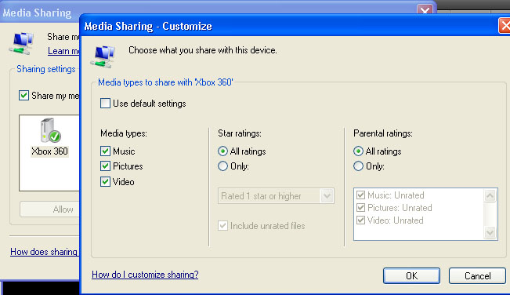
Task: Click the network computers icon in Customize dialog
Action: coord(103,56)
